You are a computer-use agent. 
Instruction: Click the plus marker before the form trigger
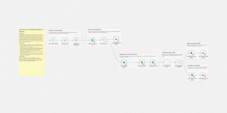point(49,40)
